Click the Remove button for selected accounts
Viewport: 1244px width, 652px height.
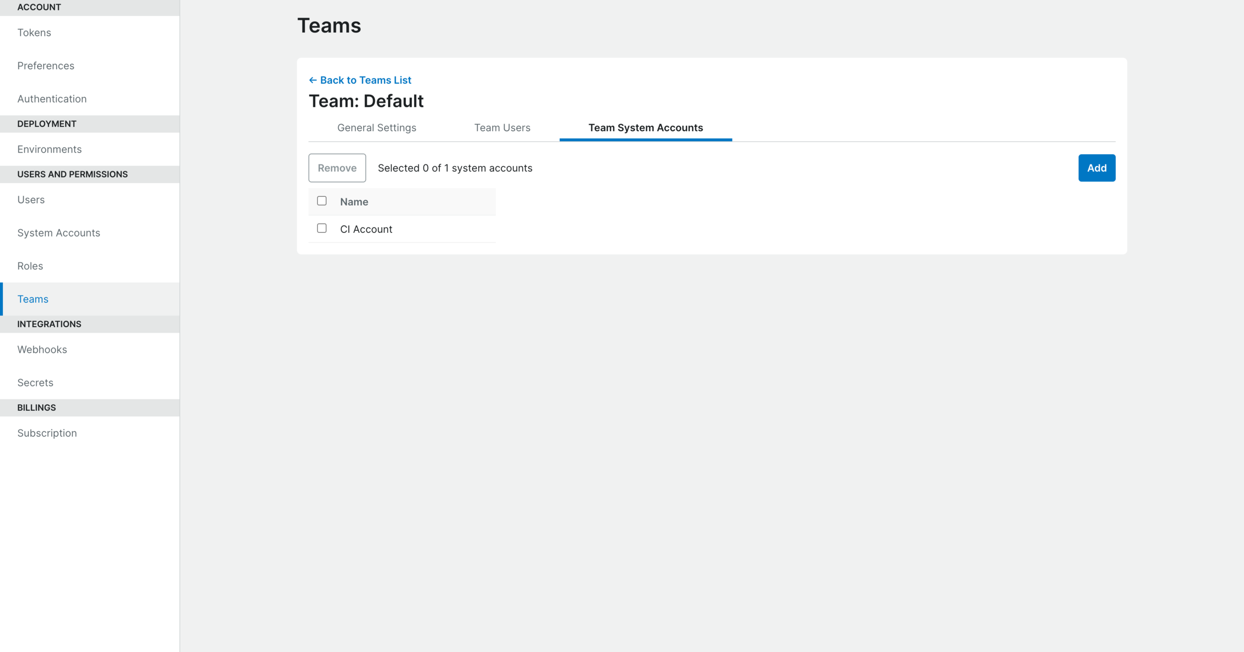337,168
